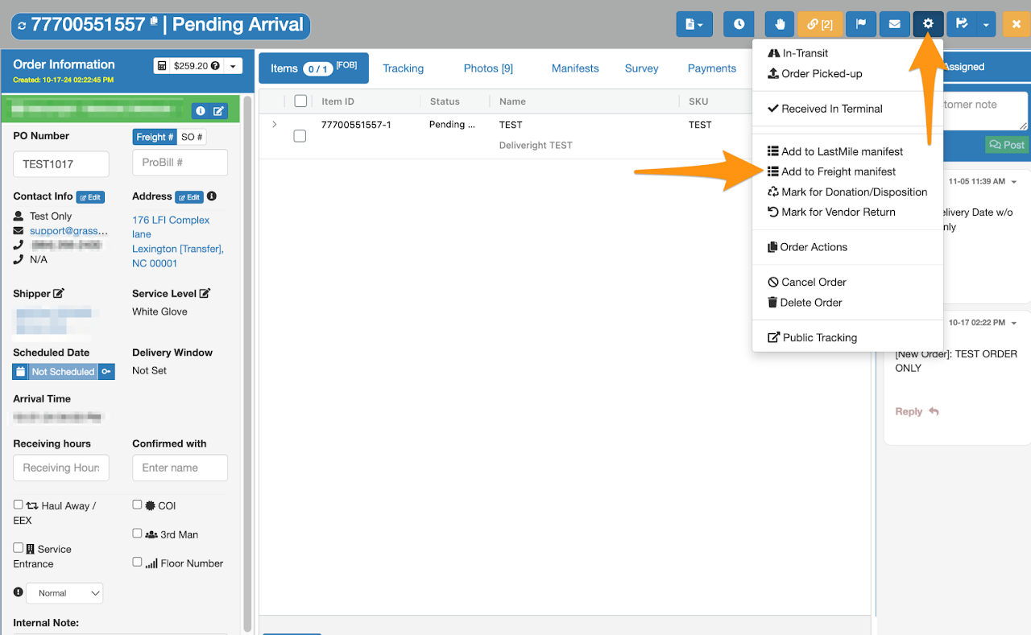Click the Service Level edit pencil icon
Image resolution: width=1031 pixels, height=635 pixels.
(x=205, y=294)
